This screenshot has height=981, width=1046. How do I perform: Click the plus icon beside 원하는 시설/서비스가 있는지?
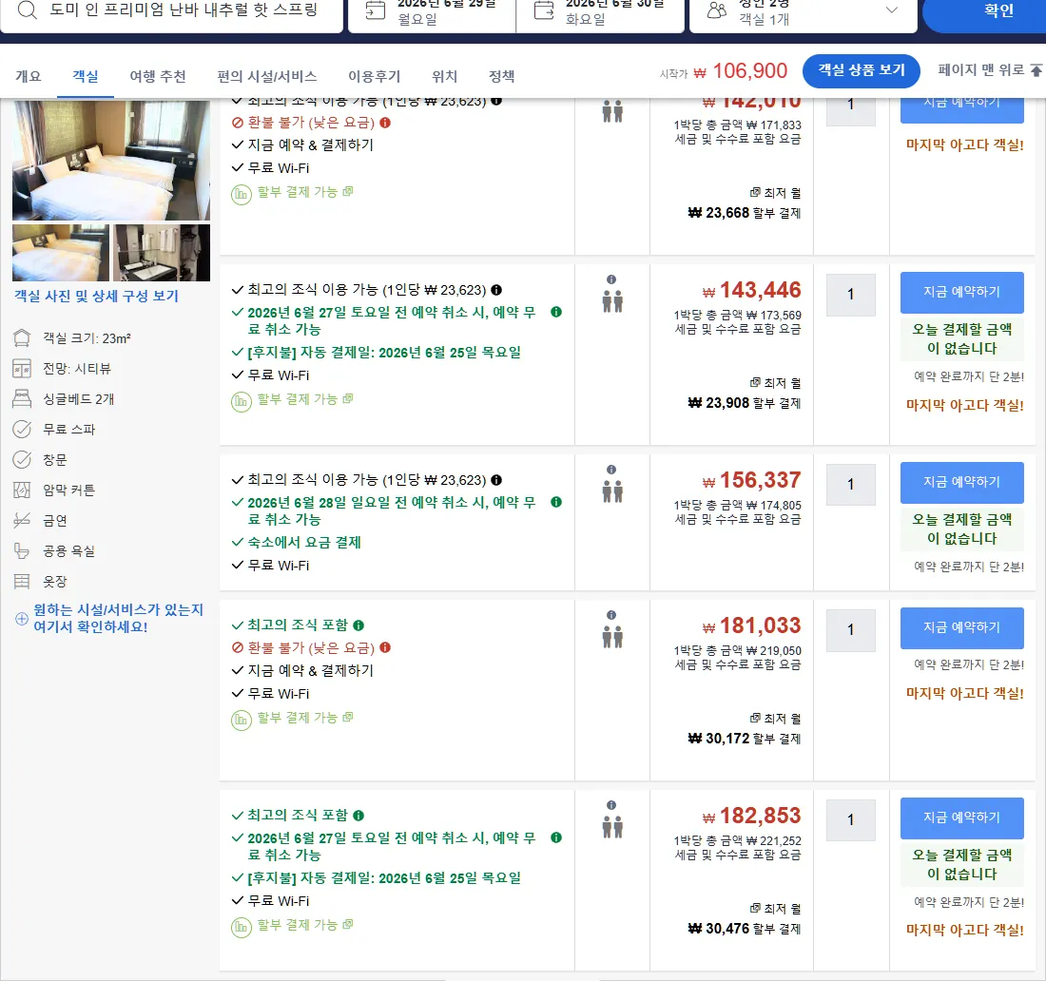click(x=21, y=618)
